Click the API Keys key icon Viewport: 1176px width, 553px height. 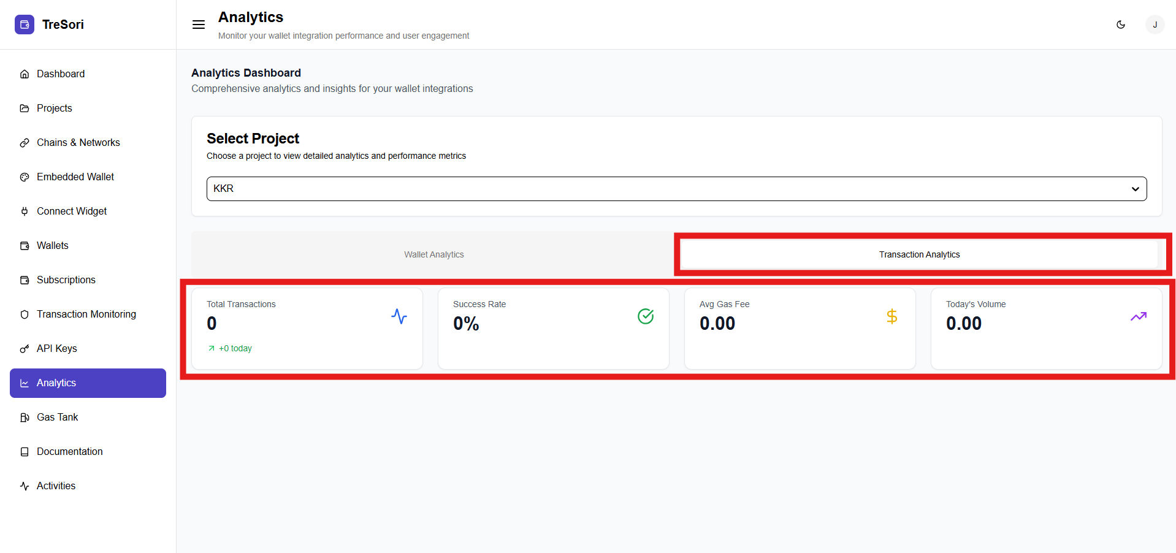click(25, 348)
